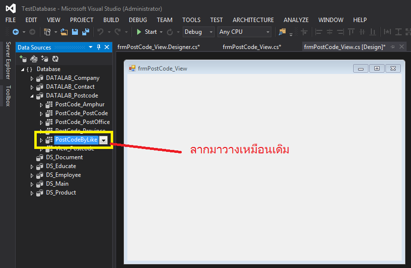
Task: Click the Navigate Backward arrow icon
Action: tap(16, 32)
